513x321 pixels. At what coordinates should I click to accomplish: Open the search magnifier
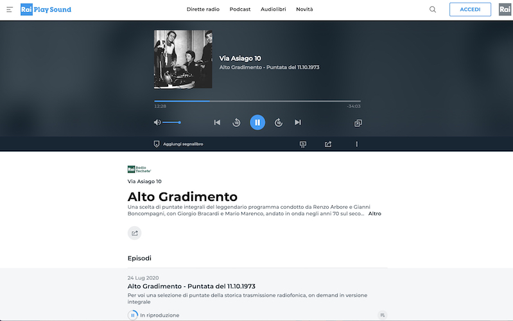(433, 10)
